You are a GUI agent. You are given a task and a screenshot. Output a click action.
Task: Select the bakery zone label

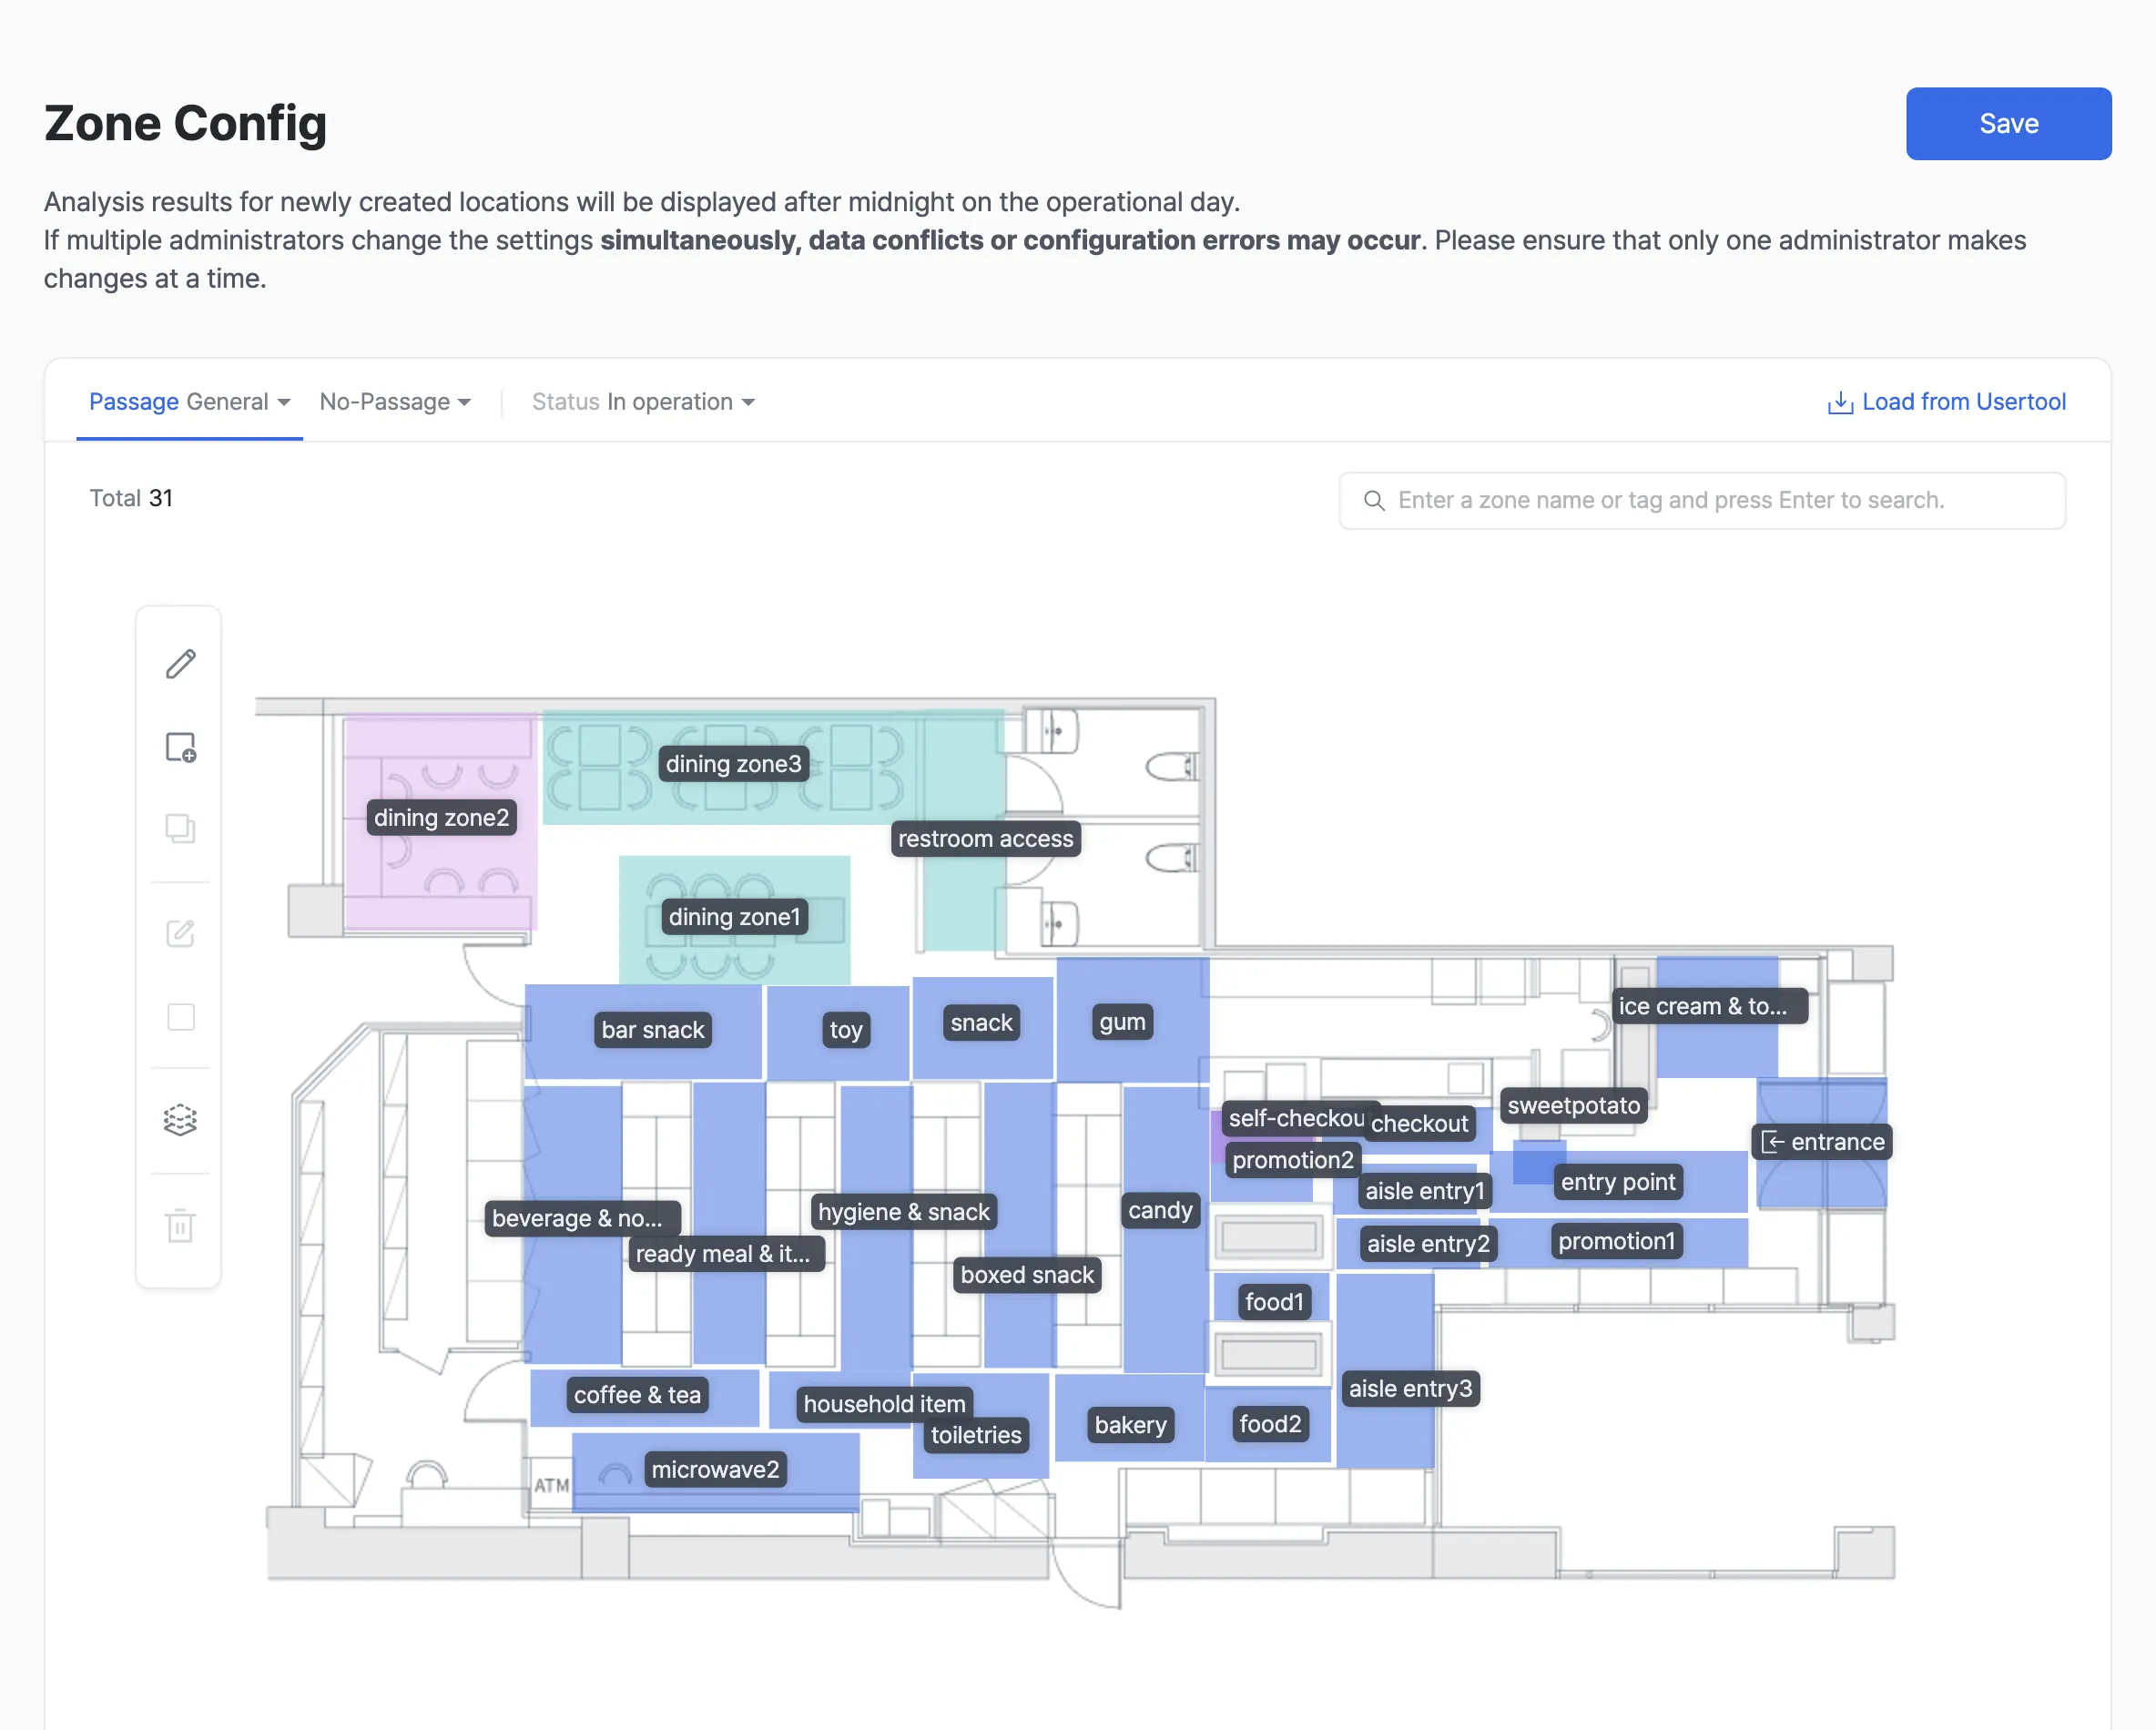click(x=1130, y=1425)
